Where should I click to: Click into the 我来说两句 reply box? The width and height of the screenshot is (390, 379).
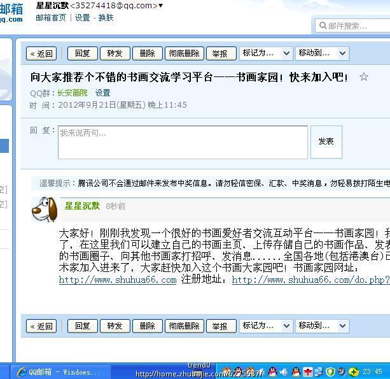183,142
